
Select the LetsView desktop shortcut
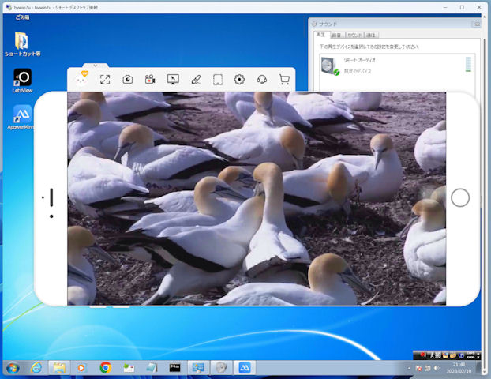22,81
